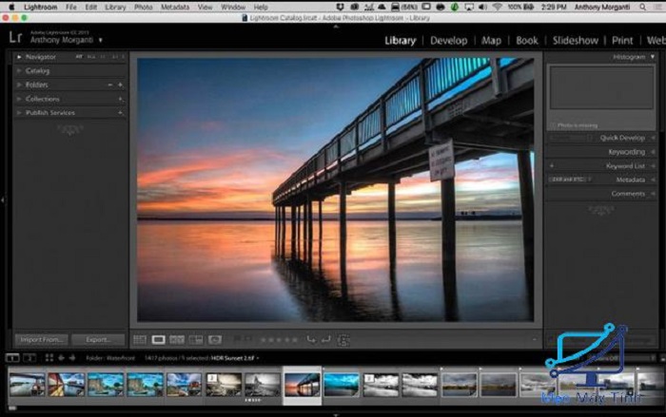Click plus icon on Collections panel

(x=120, y=99)
